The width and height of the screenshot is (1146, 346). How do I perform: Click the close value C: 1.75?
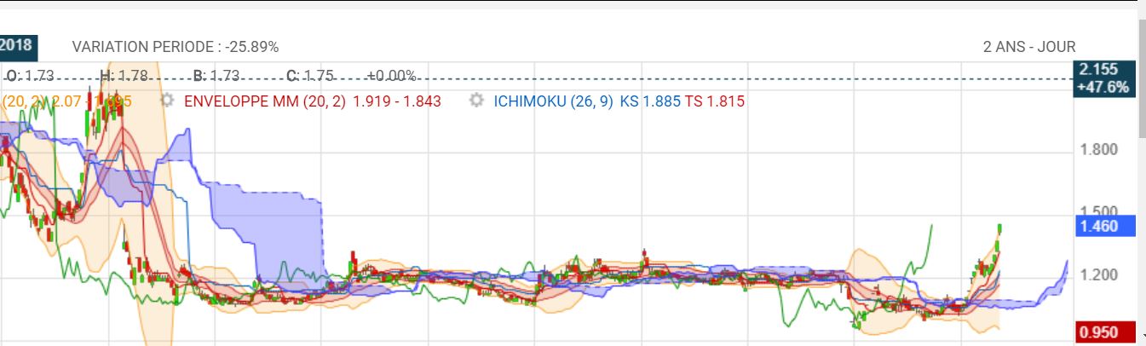[309, 76]
